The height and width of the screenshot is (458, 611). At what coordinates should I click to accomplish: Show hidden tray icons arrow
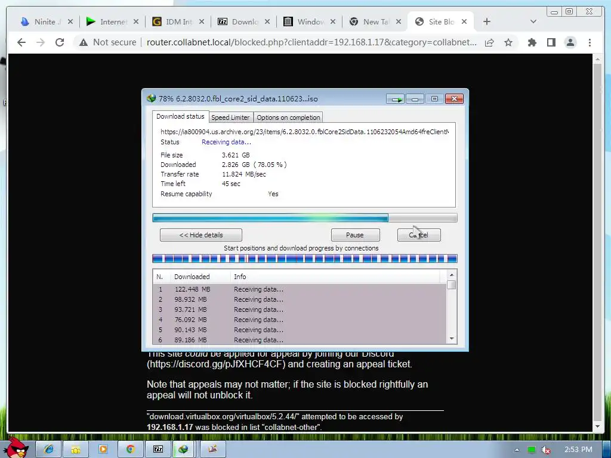pyautogui.click(x=517, y=450)
